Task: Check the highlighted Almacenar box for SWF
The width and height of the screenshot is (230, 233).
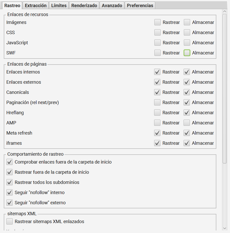Action: click(187, 53)
